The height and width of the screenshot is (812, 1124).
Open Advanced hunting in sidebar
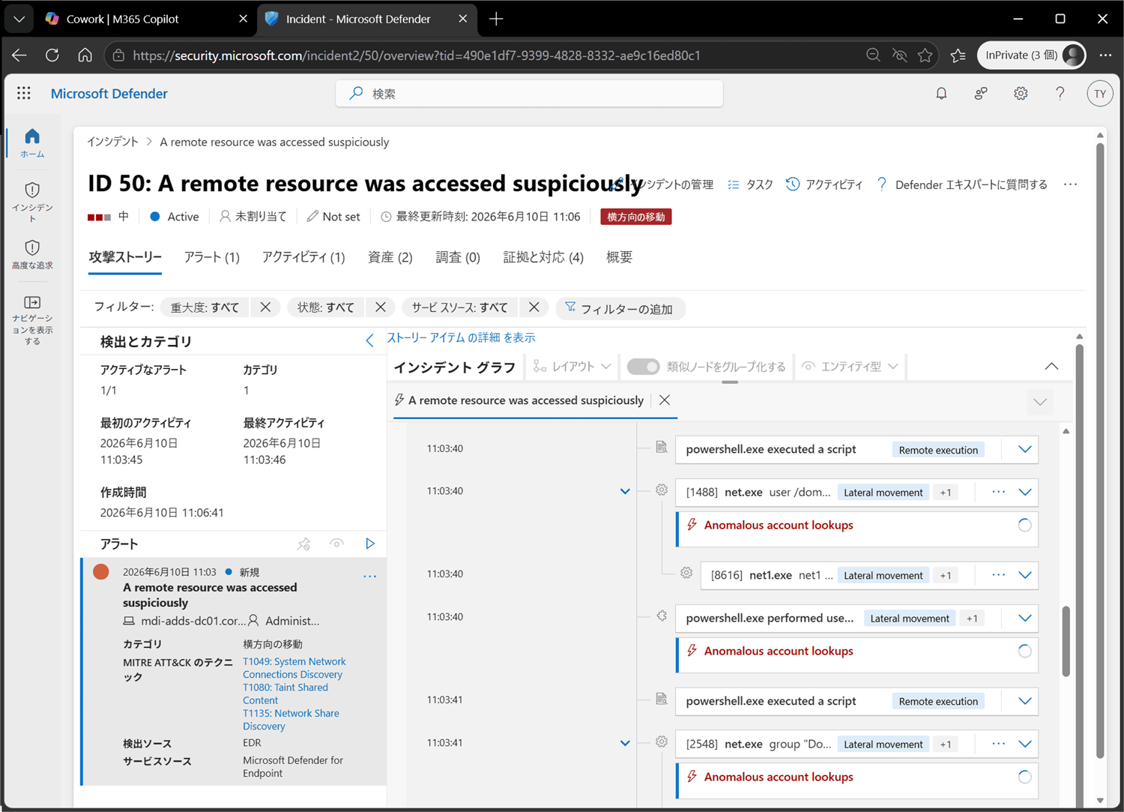pos(32,255)
